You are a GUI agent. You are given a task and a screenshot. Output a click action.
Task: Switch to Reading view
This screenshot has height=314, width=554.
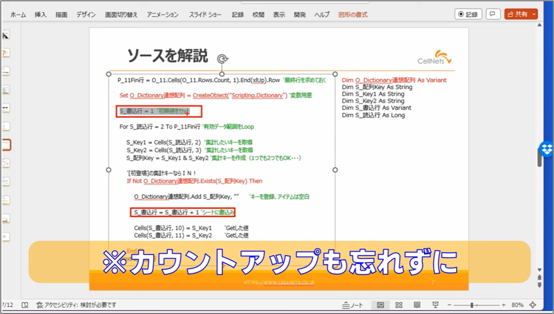pos(417,305)
